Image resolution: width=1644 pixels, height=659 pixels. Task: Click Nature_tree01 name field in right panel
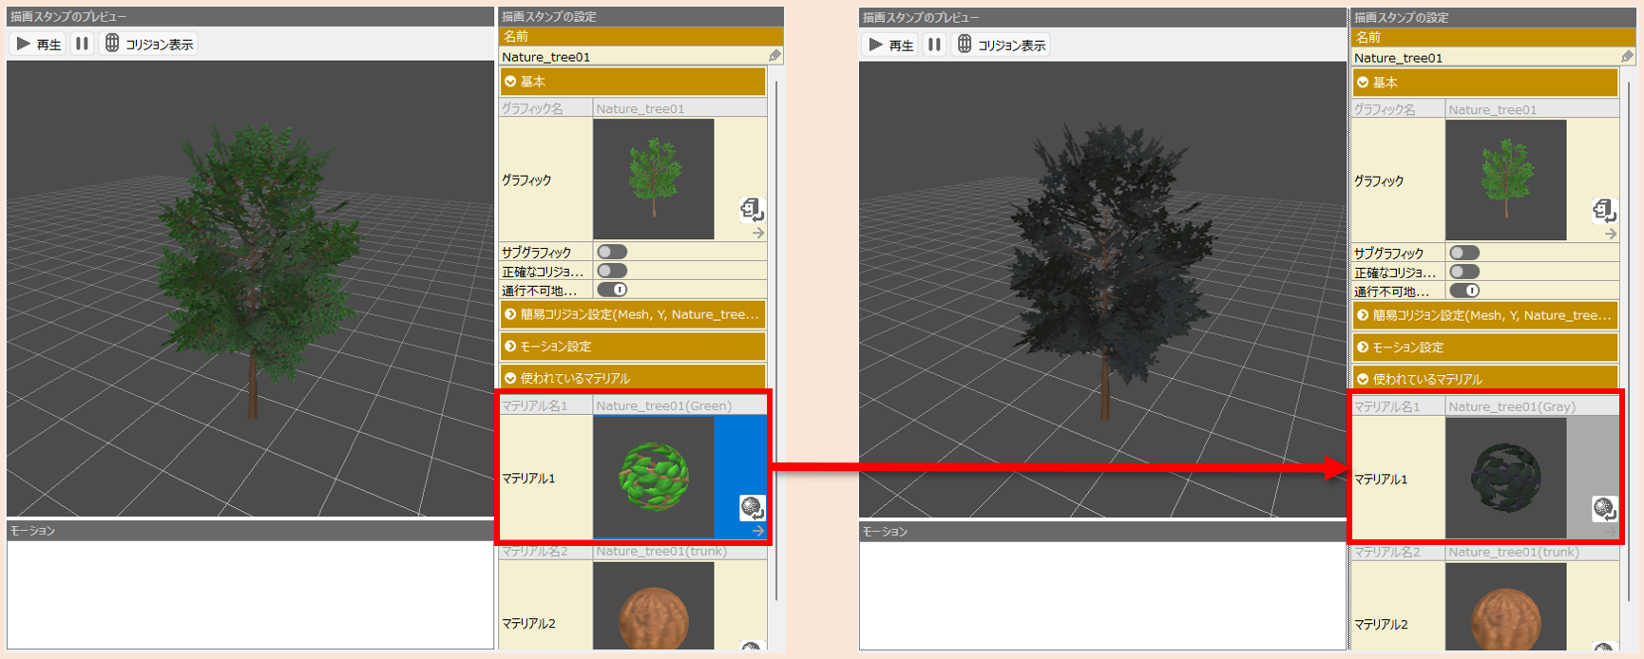1482,58
